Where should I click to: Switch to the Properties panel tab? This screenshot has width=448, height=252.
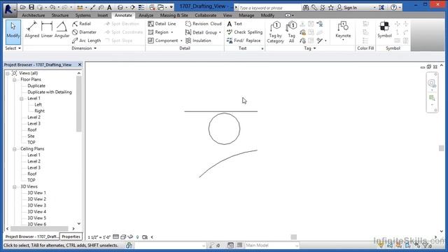(71, 237)
